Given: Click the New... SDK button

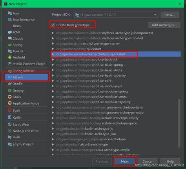Looking at the screenshot, I should (170, 15).
